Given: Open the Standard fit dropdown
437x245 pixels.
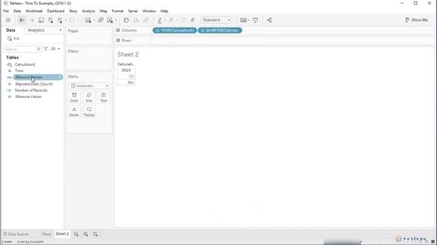Looking at the screenshot, I should [216, 20].
